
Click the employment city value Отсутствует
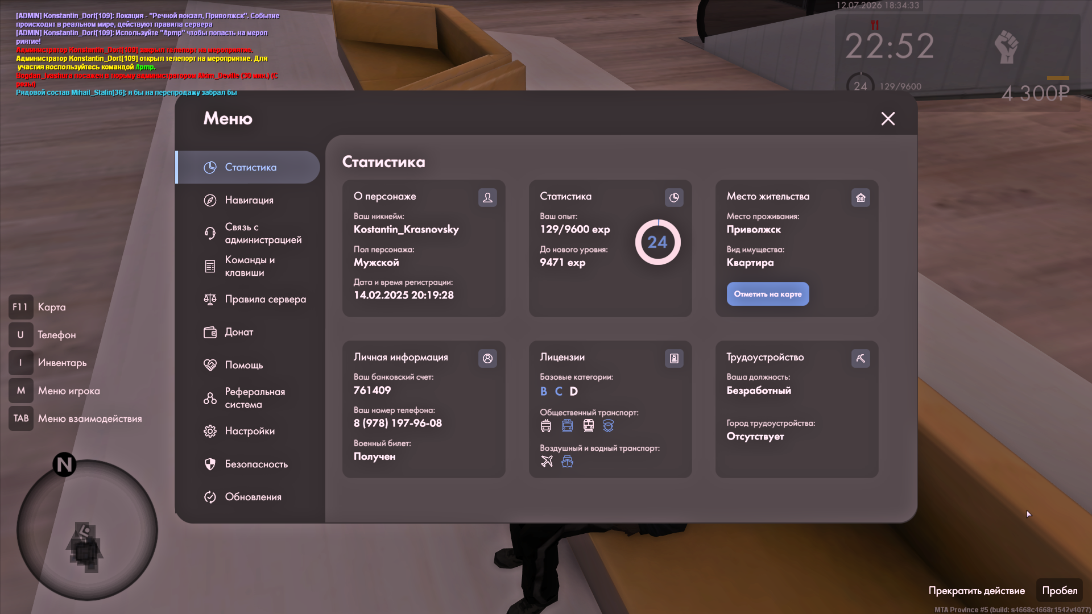755,436
